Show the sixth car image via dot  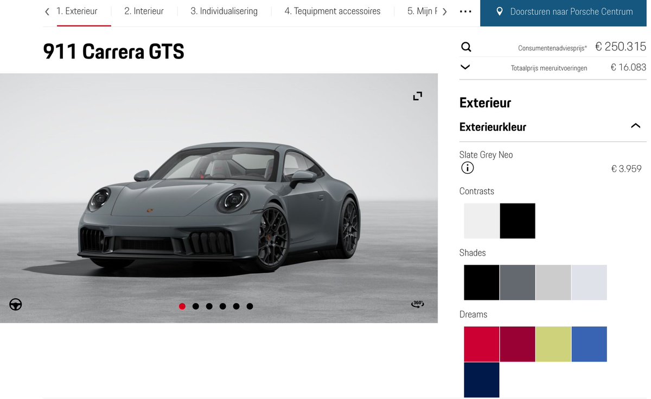click(x=250, y=306)
